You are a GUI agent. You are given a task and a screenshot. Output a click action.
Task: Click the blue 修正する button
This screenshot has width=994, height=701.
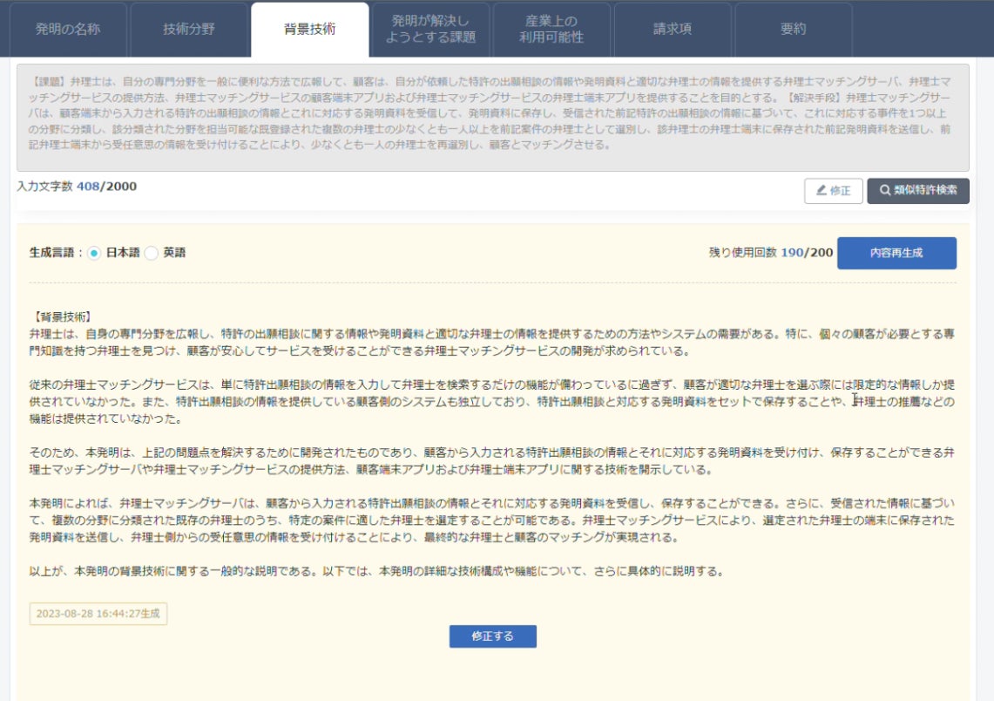click(x=492, y=636)
